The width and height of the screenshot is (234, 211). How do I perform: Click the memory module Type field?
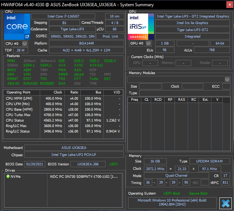click(185, 93)
